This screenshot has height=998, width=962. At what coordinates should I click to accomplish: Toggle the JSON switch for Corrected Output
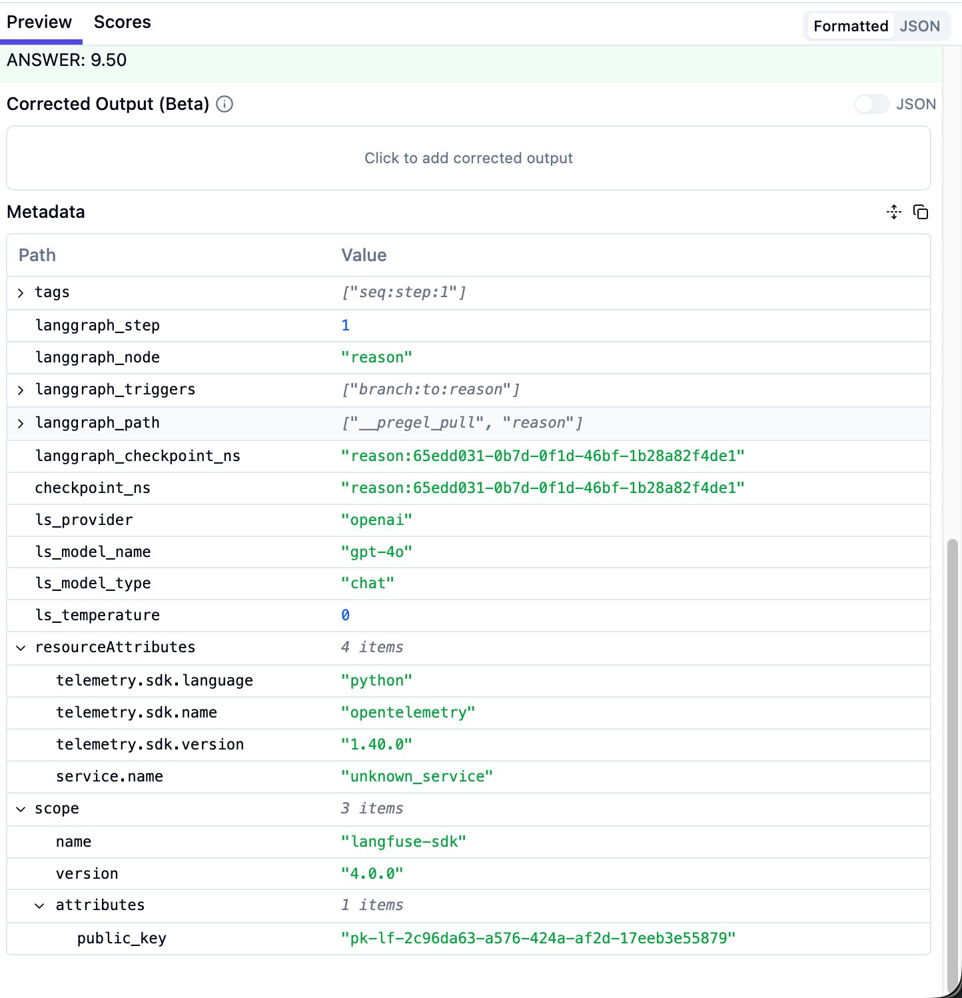coord(871,105)
